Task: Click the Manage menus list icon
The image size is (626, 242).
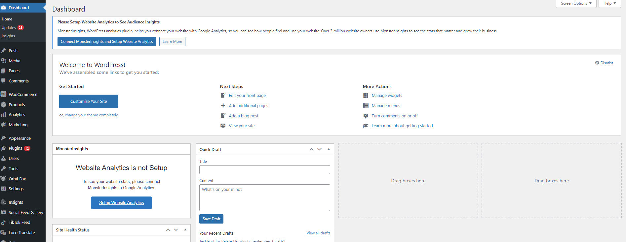Action: click(366, 106)
